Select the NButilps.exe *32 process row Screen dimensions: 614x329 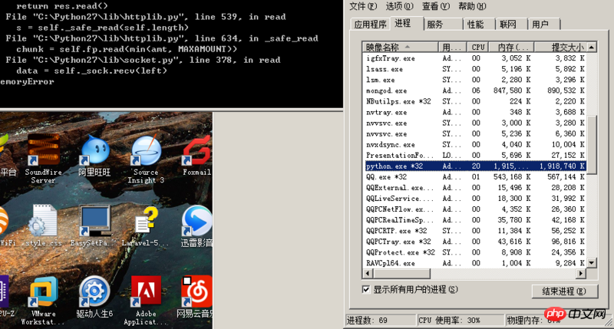475,101
